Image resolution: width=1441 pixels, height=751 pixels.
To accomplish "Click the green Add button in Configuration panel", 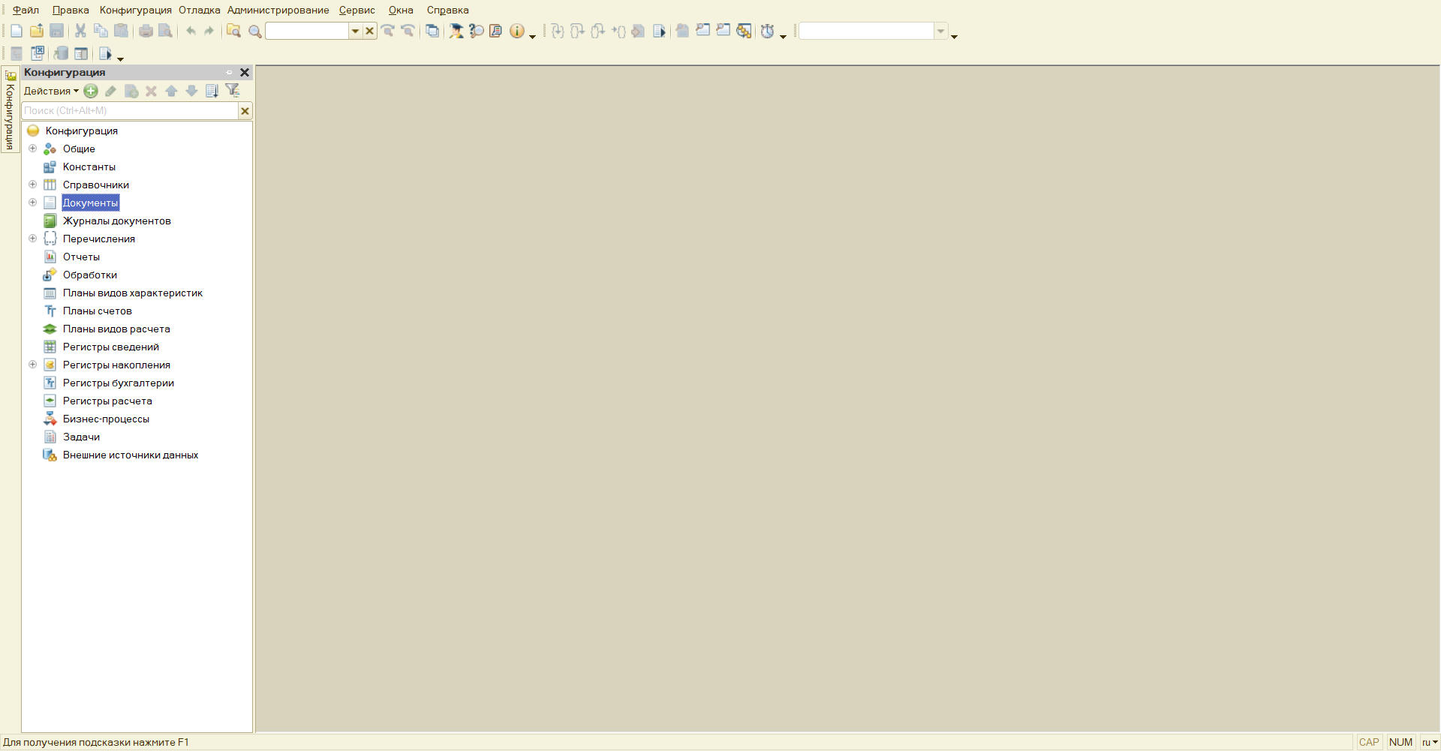I will pyautogui.click(x=91, y=91).
